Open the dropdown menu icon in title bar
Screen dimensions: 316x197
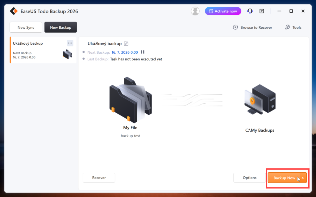pyautogui.click(x=262, y=11)
